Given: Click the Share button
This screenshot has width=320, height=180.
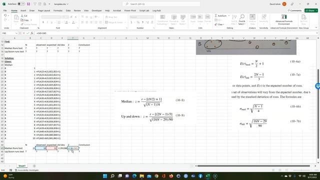Looking at the screenshot, I should coord(309,10).
